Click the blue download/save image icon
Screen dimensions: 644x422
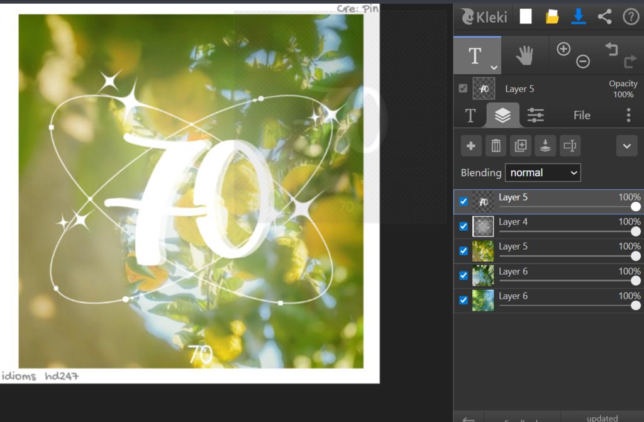coord(579,17)
